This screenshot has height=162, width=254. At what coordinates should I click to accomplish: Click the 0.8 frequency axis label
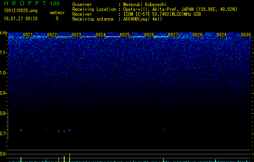[x=3, y=113]
